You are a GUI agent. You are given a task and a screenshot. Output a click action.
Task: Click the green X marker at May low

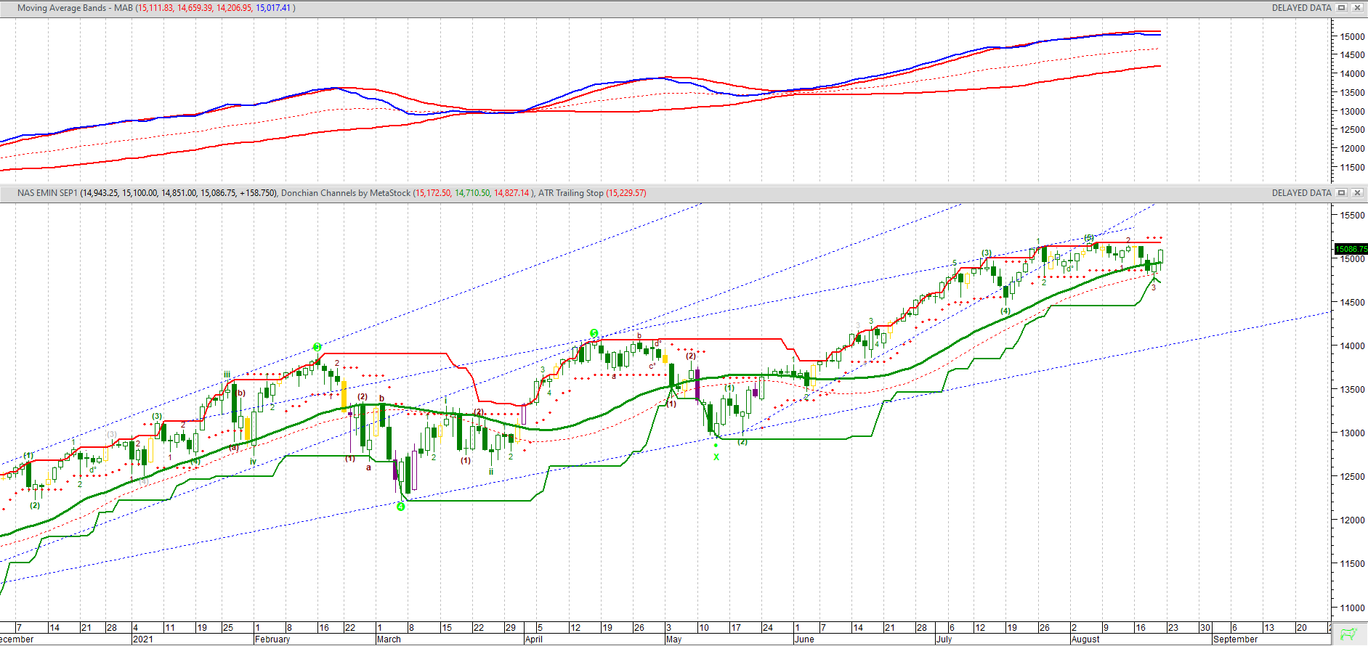[716, 457]
